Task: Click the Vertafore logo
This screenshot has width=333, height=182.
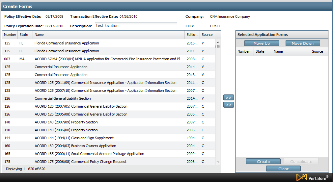Action: tap(312, 177)
